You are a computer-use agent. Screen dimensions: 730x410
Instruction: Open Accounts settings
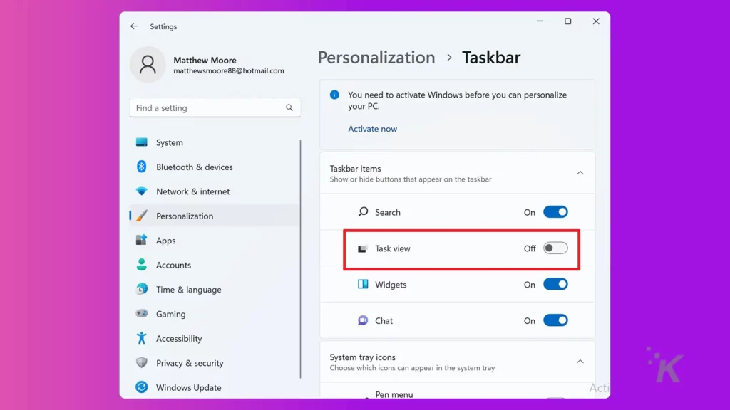pos(215,265)
